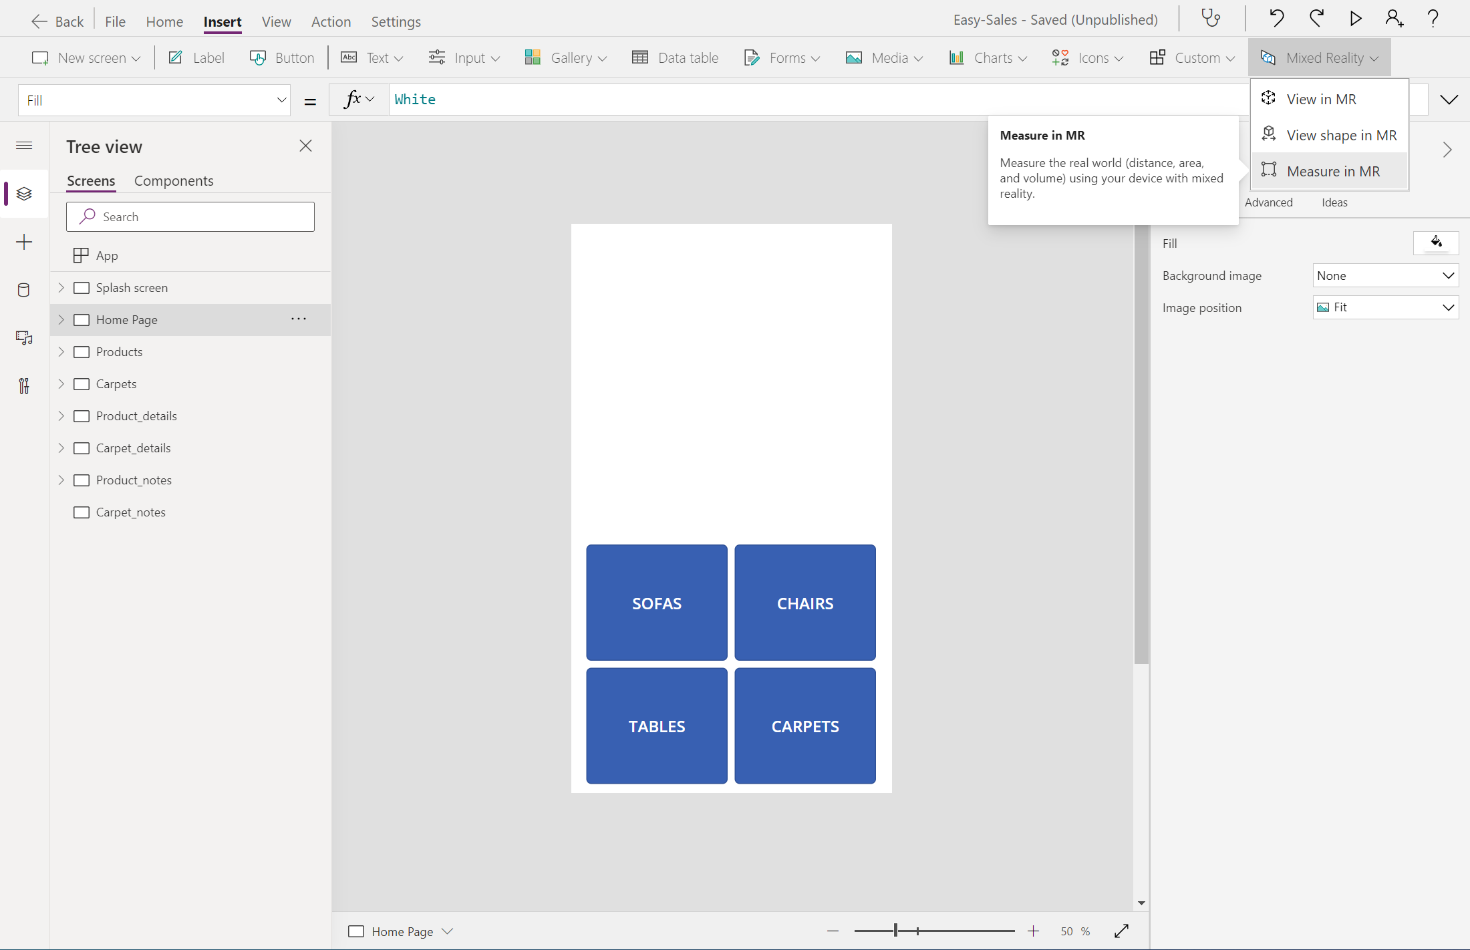Click the Redo arrow icon
The width and height of the screenshot is (1470, 950).
tap(1316, 19)
